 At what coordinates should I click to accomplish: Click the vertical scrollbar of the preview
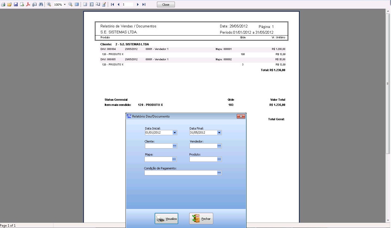[388, 84]
